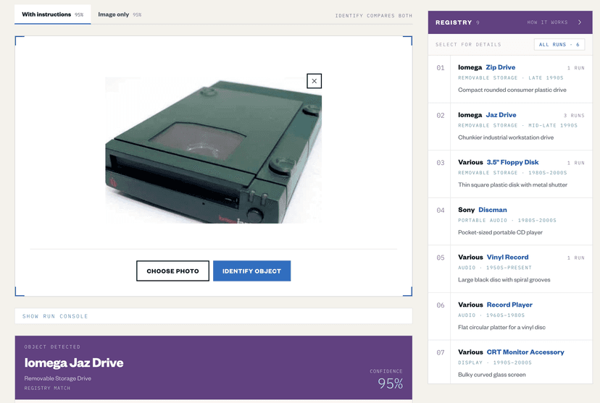Click the "Identify compares both" label
Viewport: 600px width, 403px height.
click(373, 16)
